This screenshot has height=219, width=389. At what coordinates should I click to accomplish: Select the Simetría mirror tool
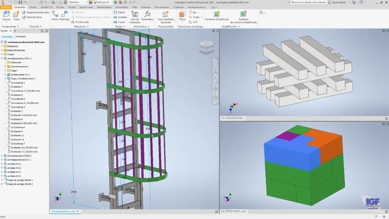click(120, 17)
